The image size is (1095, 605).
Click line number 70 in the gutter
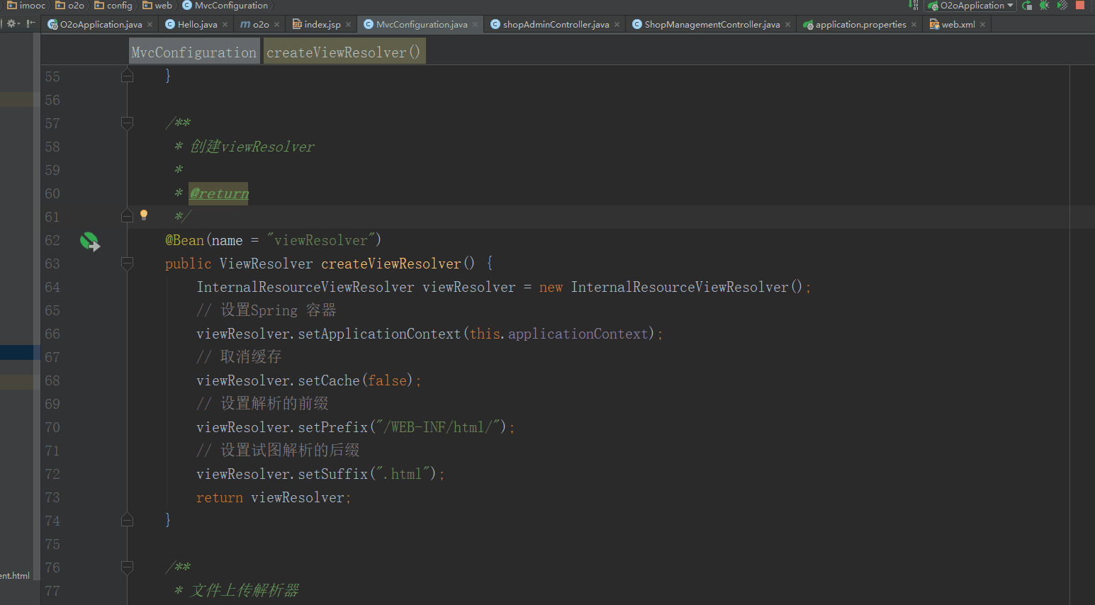coord(52,427)
